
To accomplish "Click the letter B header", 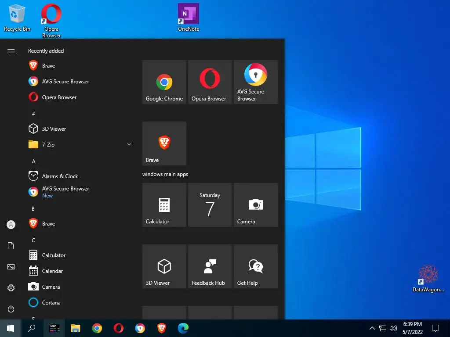I will click(33, 208).
